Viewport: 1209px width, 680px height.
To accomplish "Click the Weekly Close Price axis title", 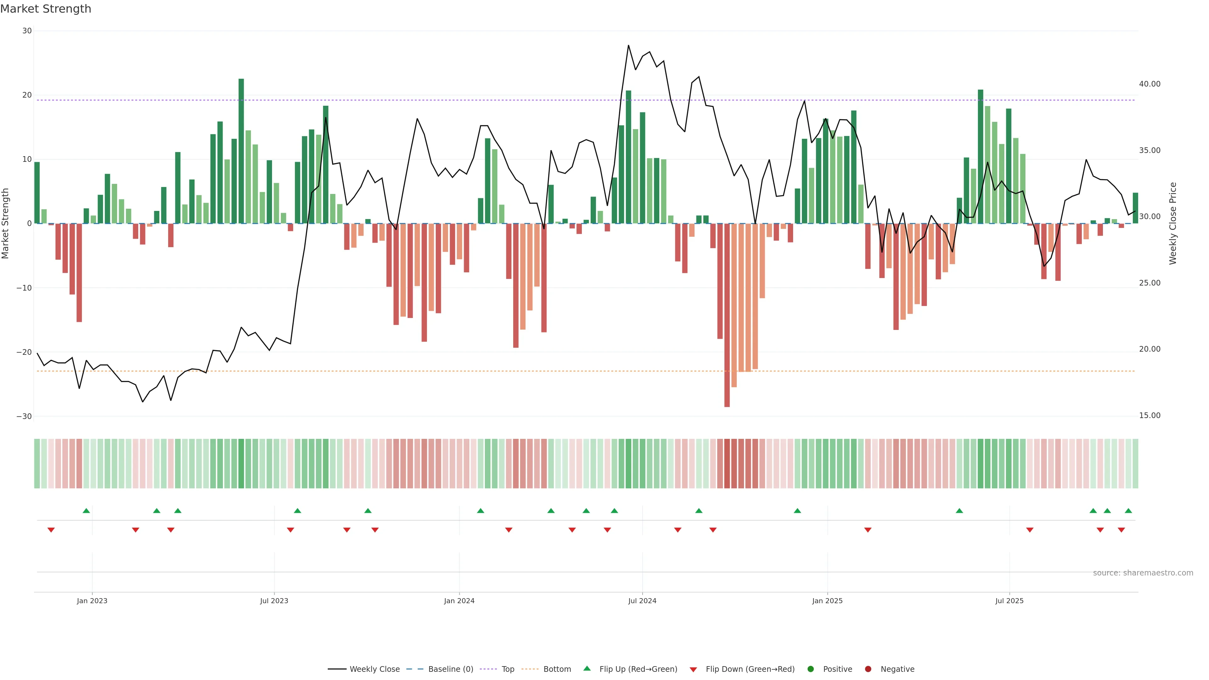I will [x=1173, y=224].
